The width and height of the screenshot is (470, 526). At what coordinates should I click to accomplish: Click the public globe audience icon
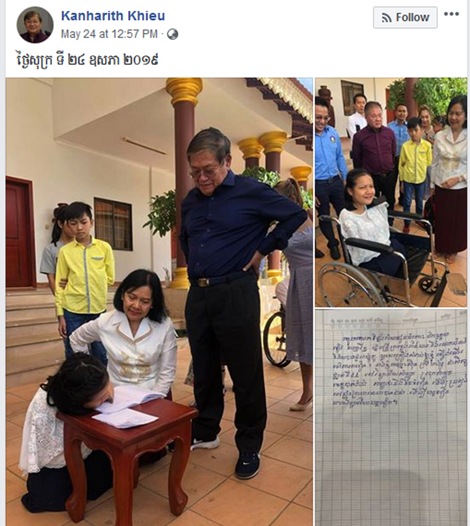pyautogui.click(x=173, y=34)
